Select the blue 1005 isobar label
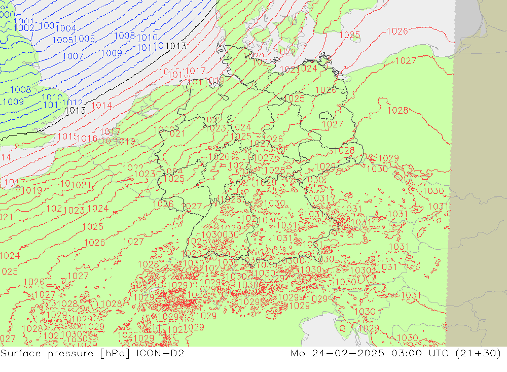The width and height of the screenshot is (507, 372). (63, 40)
